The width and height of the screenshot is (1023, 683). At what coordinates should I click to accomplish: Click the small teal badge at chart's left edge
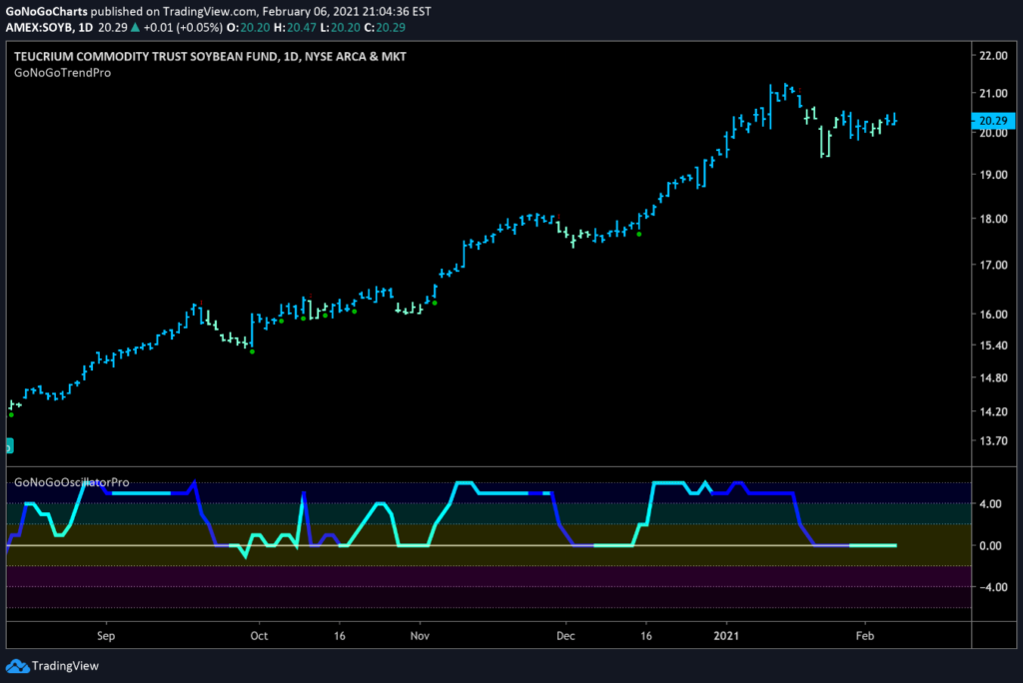coord(9,446)
